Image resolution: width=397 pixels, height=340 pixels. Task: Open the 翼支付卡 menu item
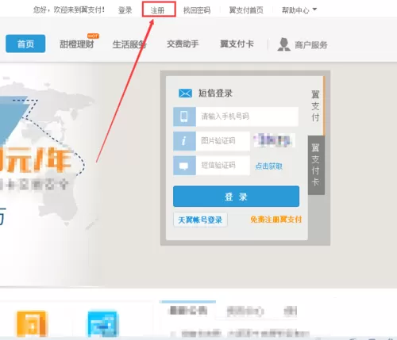click(x=237, y=44)
